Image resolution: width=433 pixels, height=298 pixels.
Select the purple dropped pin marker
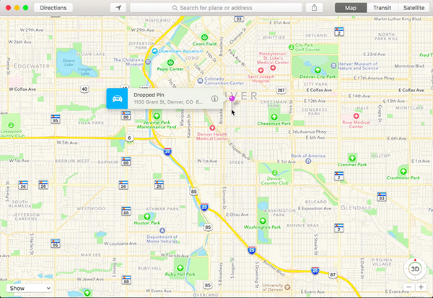(232, 99)
